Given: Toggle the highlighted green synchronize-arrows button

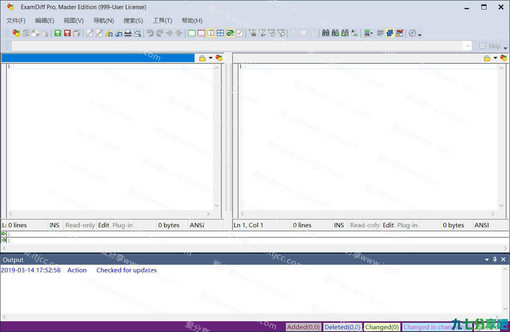Looking at the screenshot, I should click(x=230, y=33).
